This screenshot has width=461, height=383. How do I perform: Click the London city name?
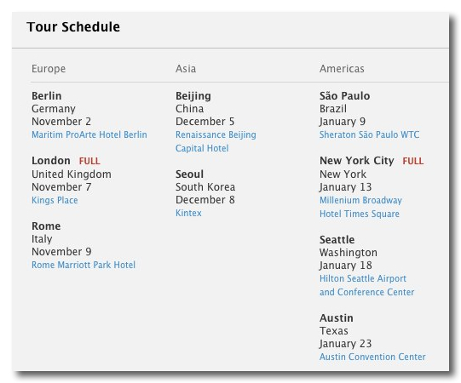51,161
